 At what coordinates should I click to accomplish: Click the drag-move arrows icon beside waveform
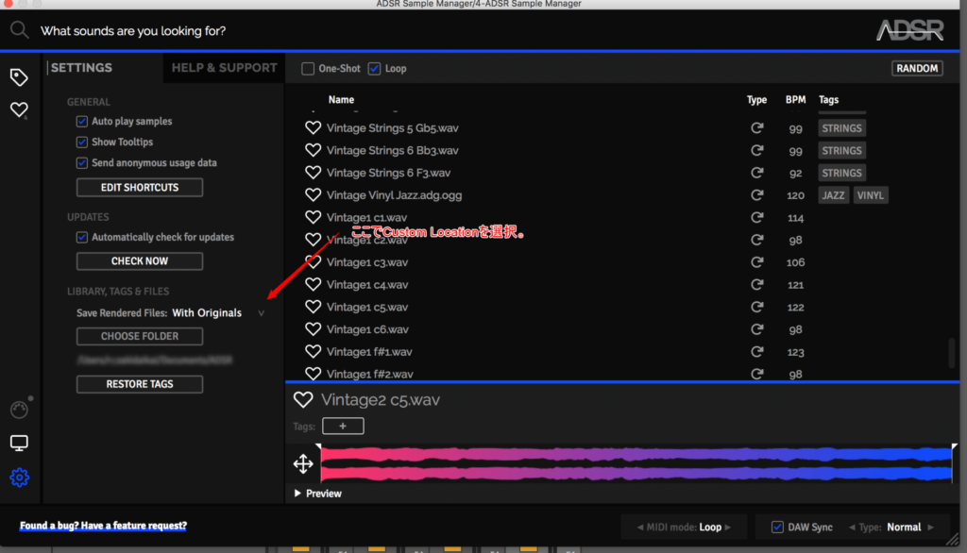pos(303,463)
